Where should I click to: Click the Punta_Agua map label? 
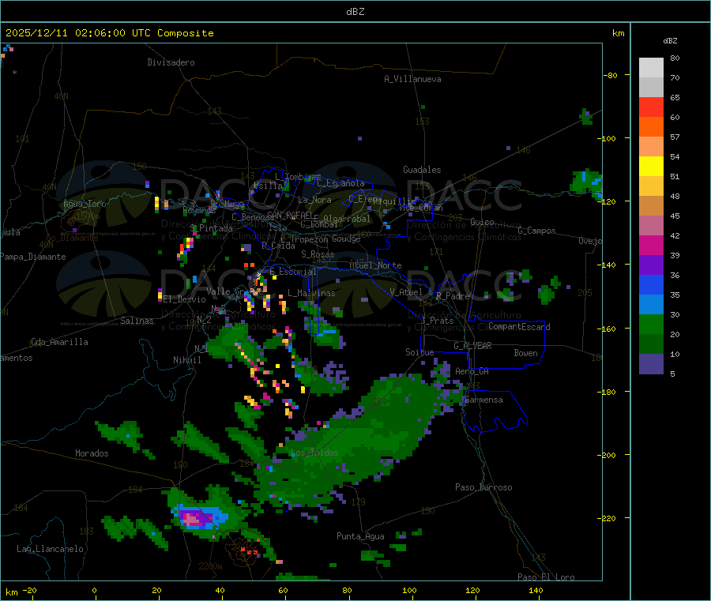(x=360, y=536)
